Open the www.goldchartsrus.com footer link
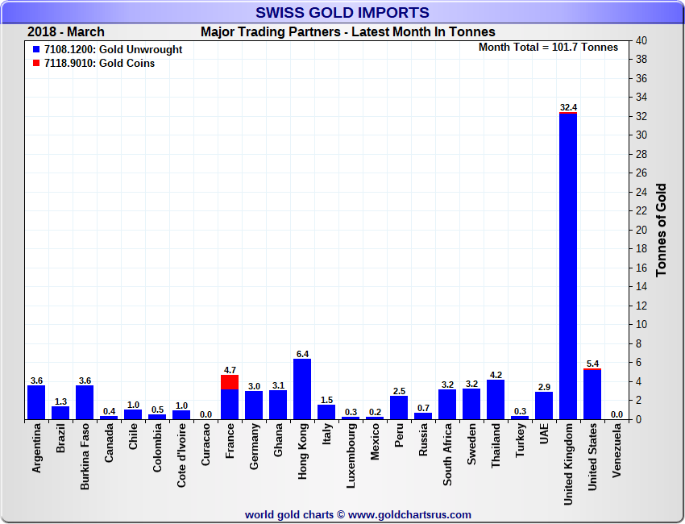This screenshot has width=685, height=524. point(409,514)
